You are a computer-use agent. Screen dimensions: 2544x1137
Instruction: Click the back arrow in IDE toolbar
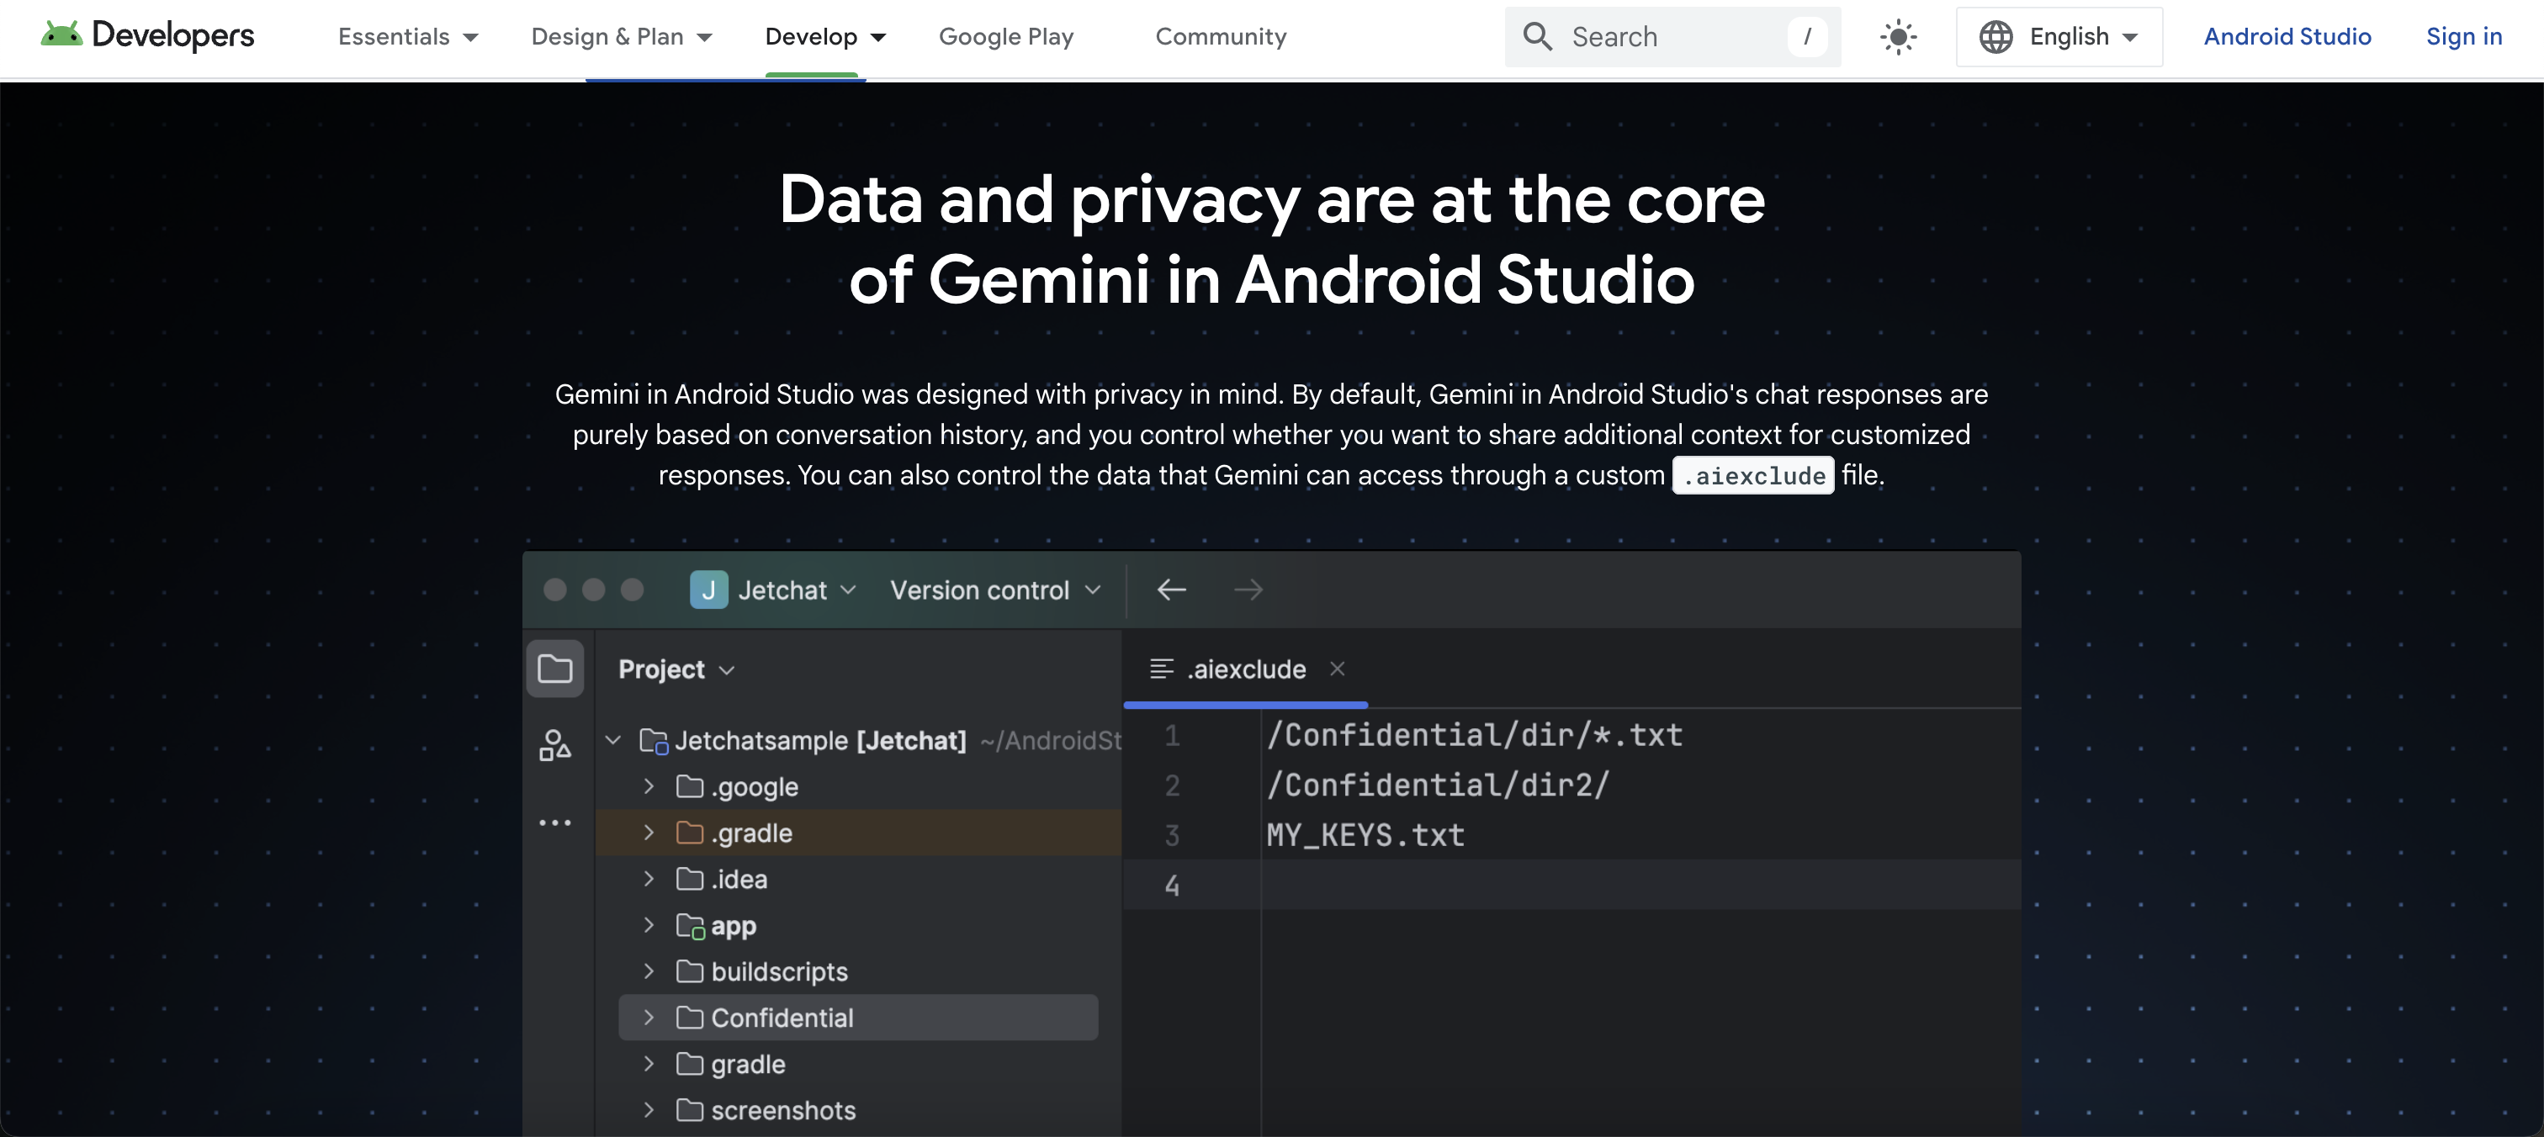1171,590
